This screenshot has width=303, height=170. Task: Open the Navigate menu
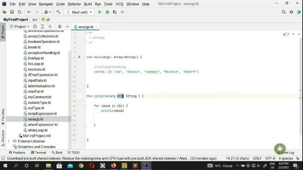(46, 4)
